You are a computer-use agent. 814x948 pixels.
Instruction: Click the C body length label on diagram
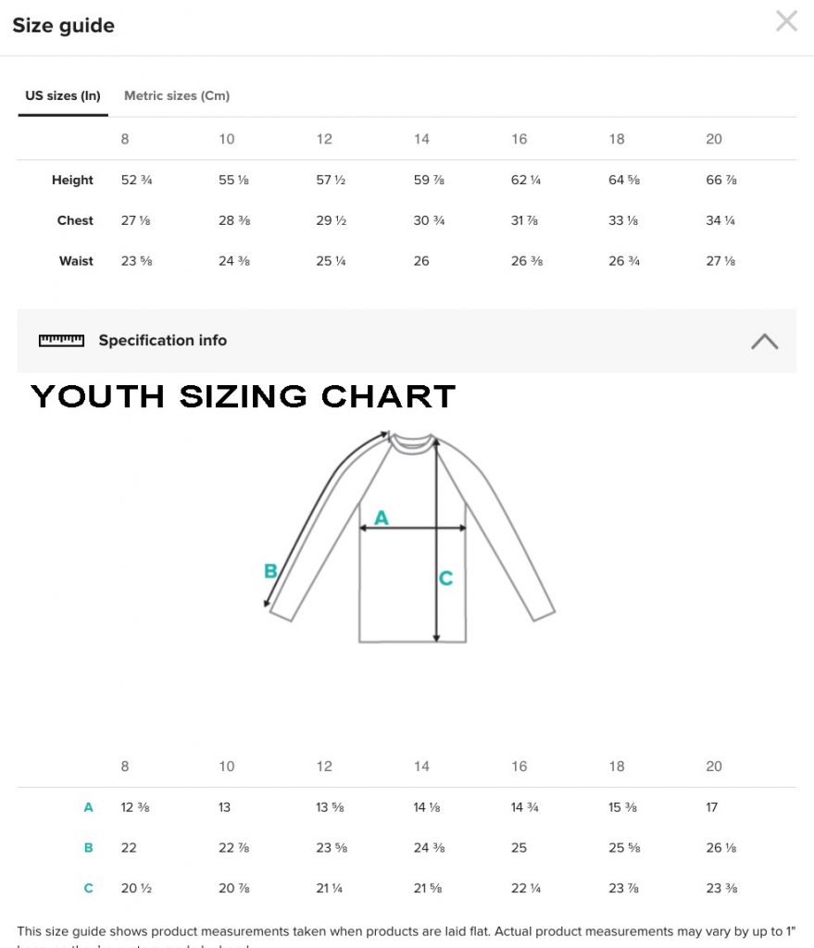point(445,578)
